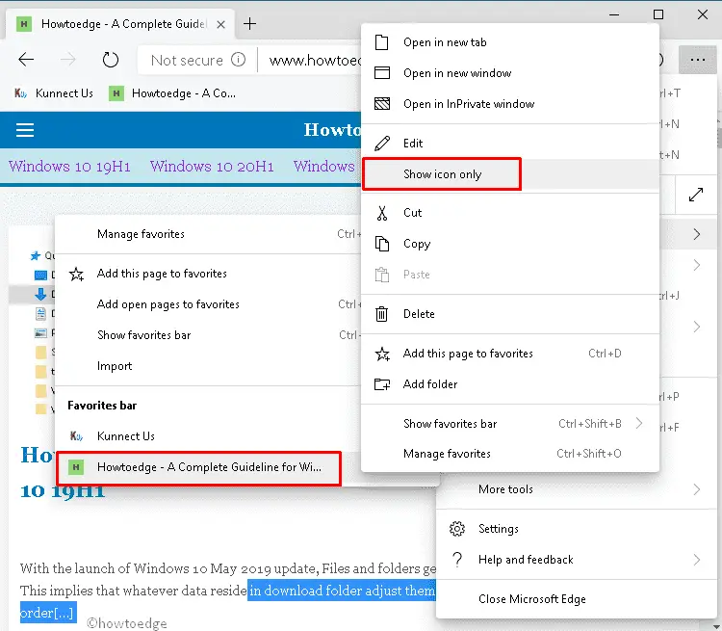Click the Add folder icon

tap(382, 384)
